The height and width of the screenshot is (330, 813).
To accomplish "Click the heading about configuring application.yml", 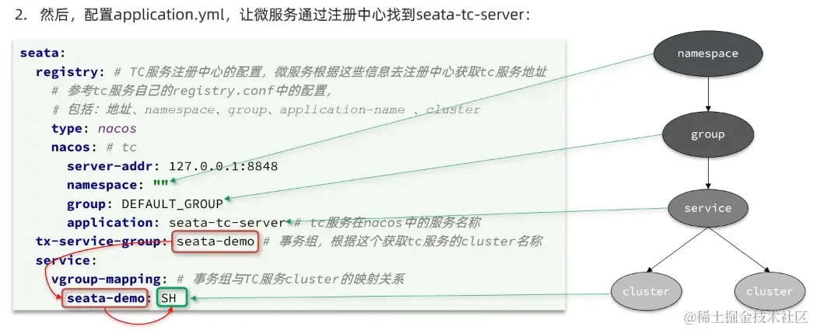I will (272, 15).
